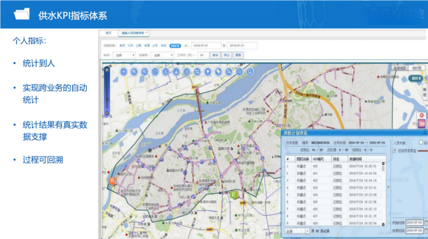Choose last month quick date link

click(x=155, y=46)
